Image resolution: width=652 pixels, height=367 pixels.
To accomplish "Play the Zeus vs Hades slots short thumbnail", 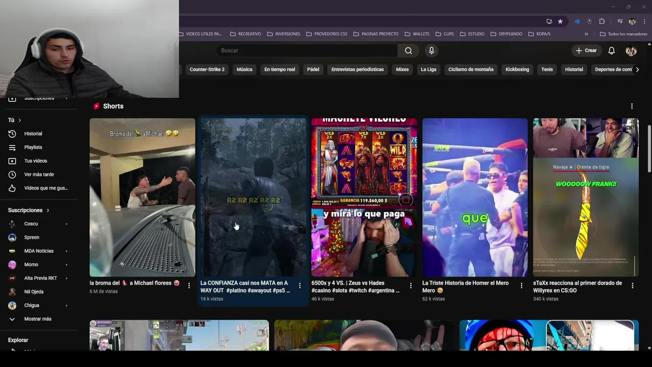I will point(364,197).
